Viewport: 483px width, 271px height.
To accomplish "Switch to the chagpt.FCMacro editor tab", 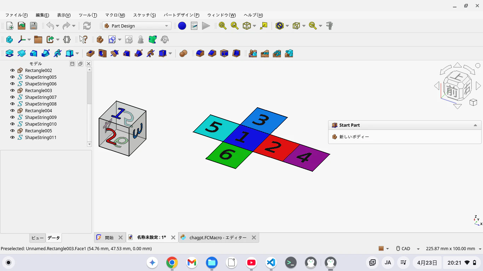I will pos(219,237).
